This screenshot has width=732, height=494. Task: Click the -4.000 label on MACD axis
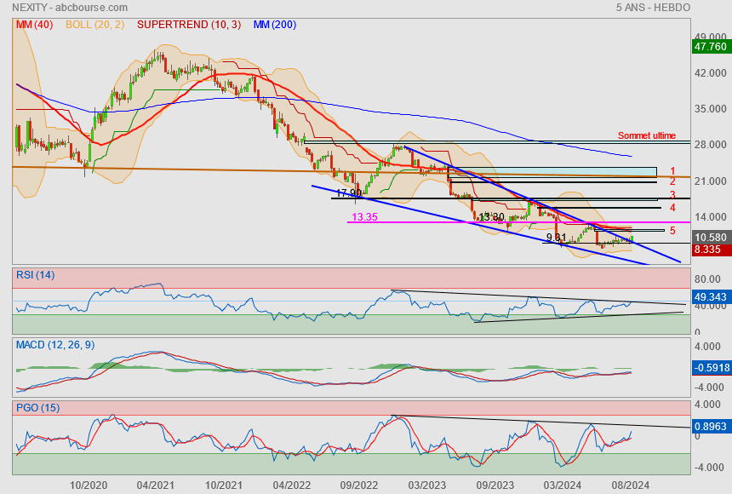(707, 388)
